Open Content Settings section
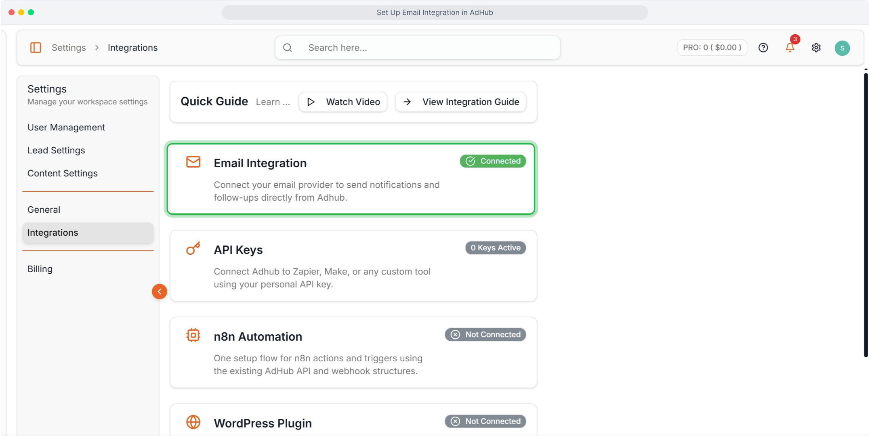This screenshot has width=870, height=436. (x=63, y=174)
